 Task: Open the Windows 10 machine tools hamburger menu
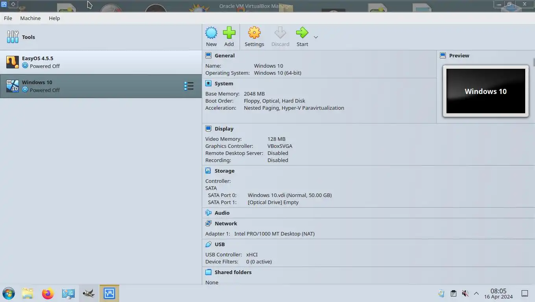point(189,86)
